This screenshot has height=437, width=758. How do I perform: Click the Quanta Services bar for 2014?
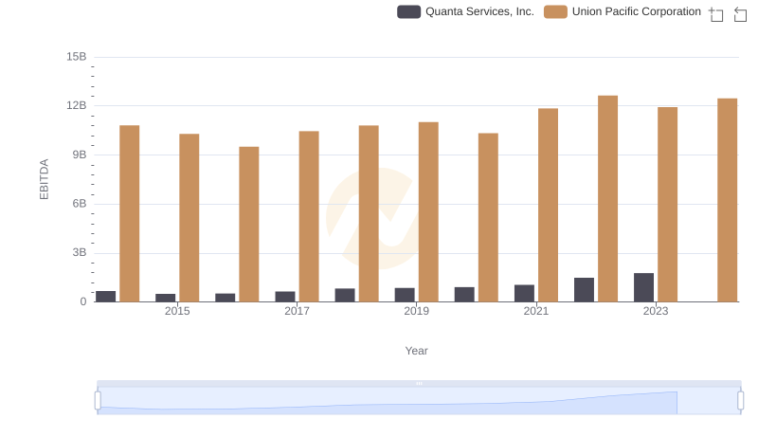click(x=106, y=297)
